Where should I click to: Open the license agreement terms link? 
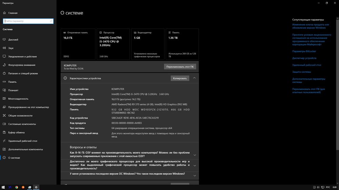[312, 39]
